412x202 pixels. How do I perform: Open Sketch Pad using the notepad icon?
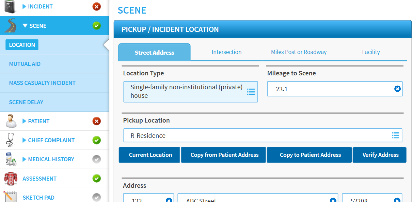click(x=11, y=197)
